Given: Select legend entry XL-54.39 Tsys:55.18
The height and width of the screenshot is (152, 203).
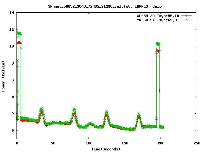Looking at the screenshot, I should click(x=158, y=16).
